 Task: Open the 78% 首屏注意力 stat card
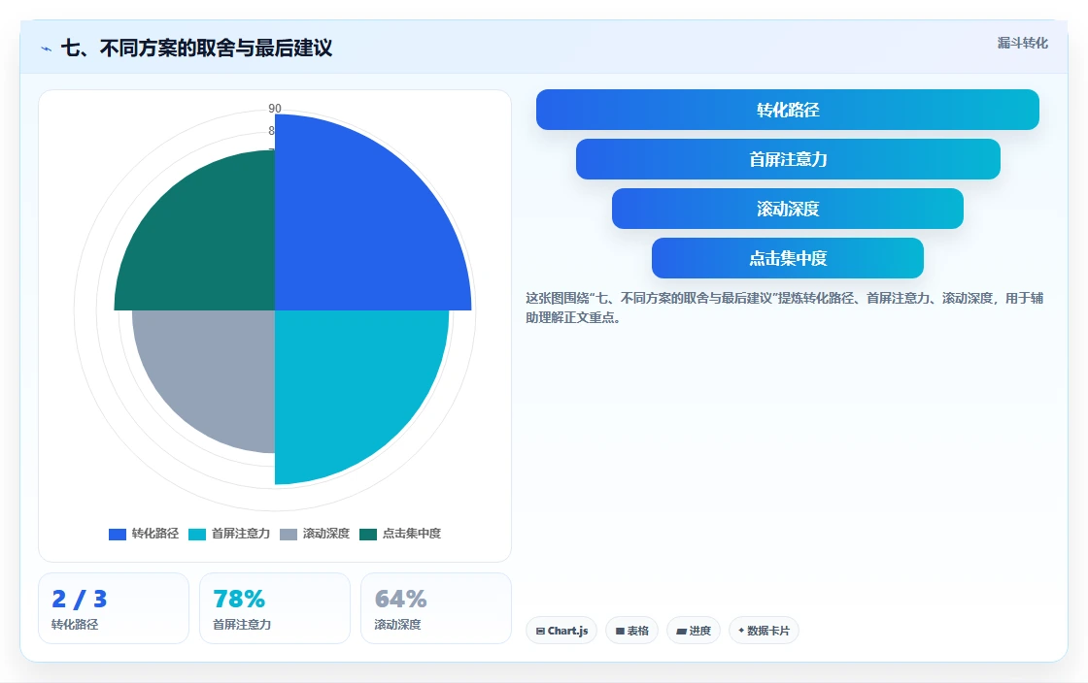[x=275, y=608]
